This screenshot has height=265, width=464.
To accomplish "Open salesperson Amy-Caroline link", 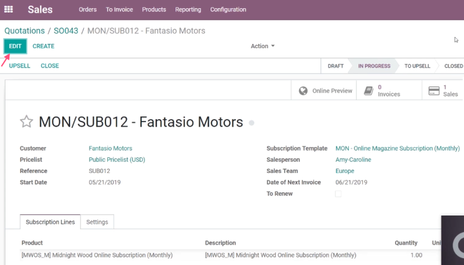I will 353,160.
